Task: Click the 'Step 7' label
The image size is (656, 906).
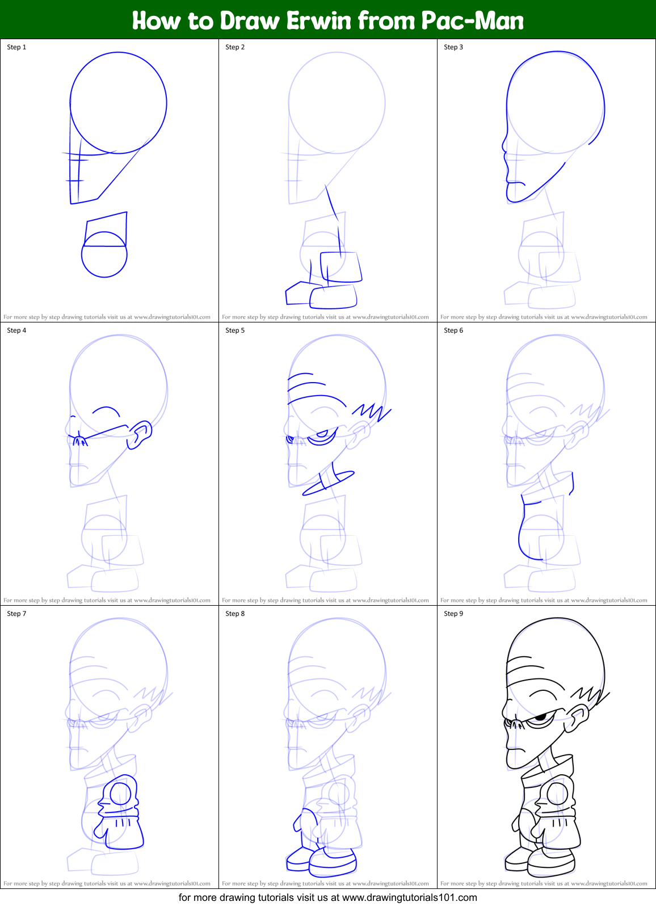Action: (16, 614)
